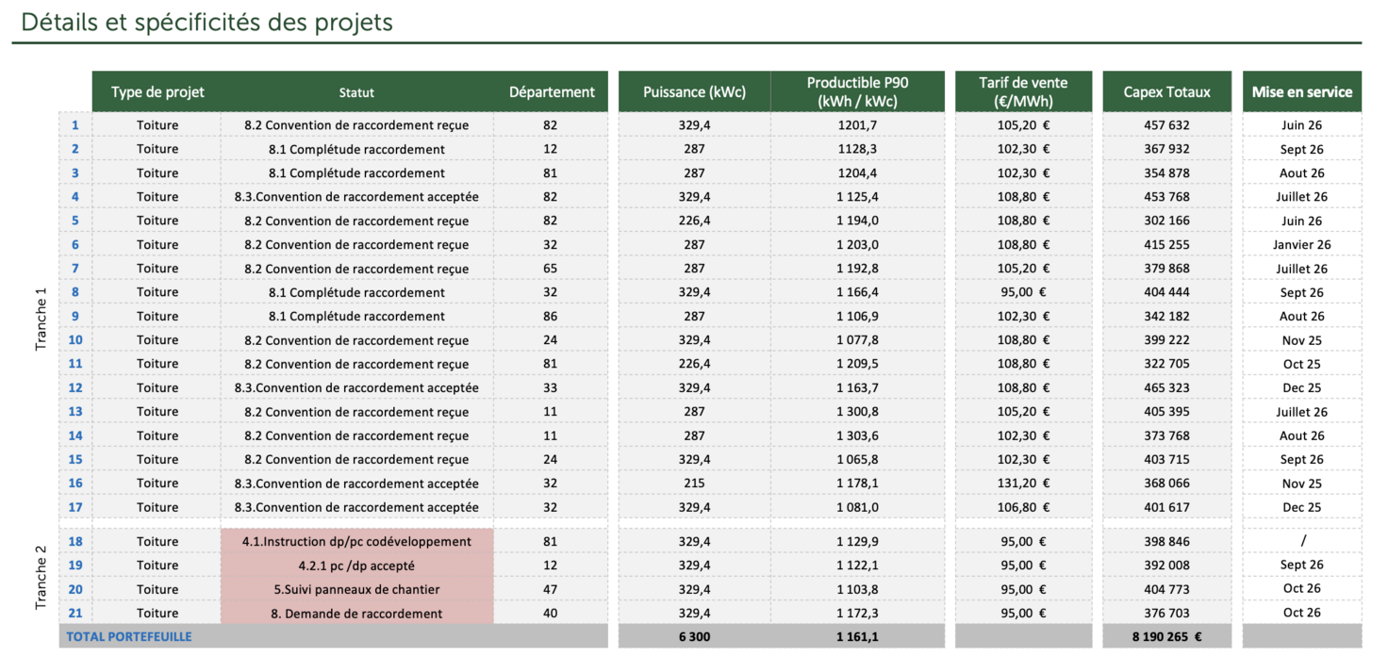Click the page title 'Détails et spécificités des projets'
1388x656 pixels.
(x=207, y=22)
